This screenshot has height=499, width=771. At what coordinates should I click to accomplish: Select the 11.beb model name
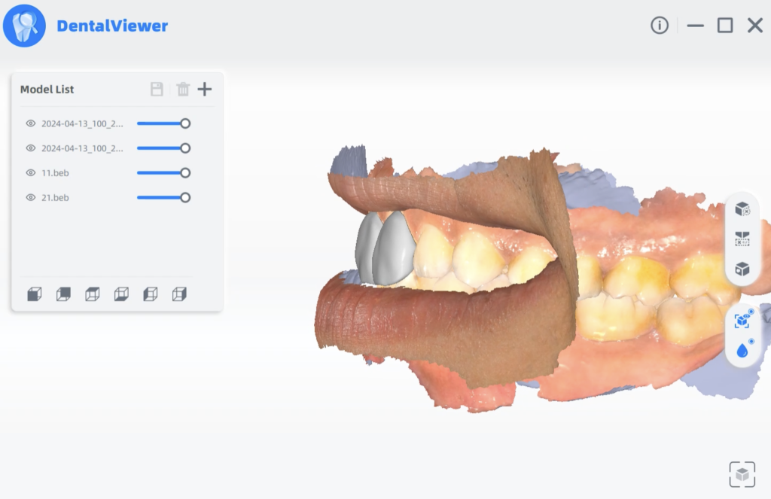55,173
